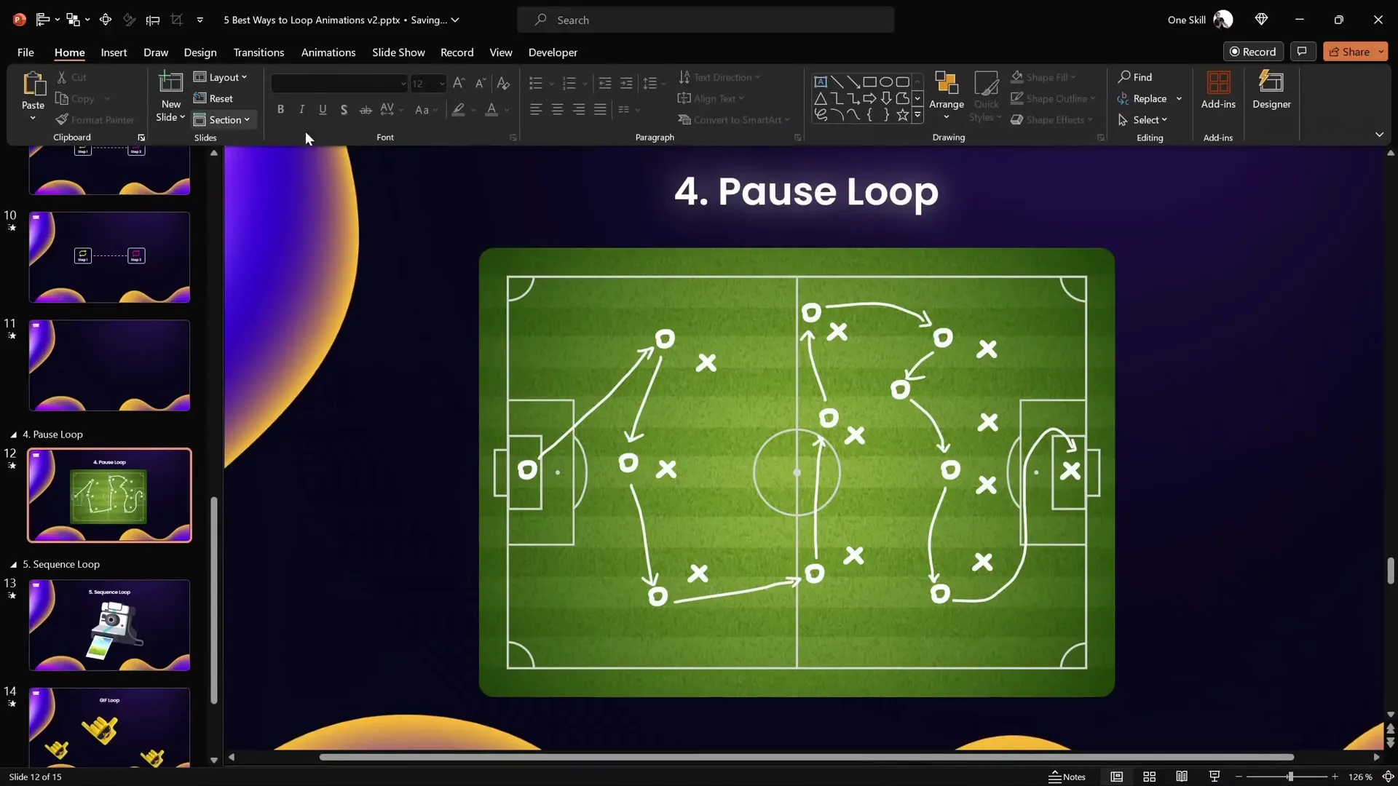Select the star shape in the gallery

point(902,115)
